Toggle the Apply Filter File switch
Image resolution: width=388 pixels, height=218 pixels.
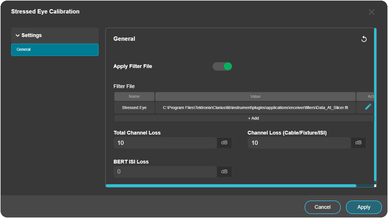pyautogui.click(x=222, y=67)
